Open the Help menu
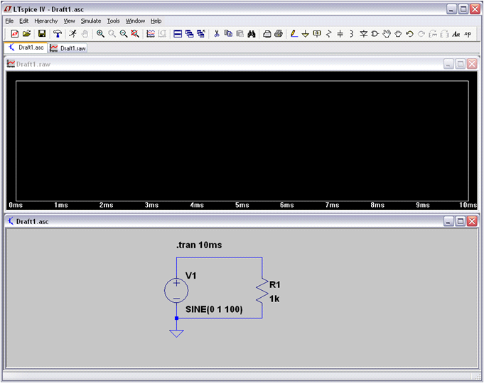Image resolution: width=484 pixels, height=383 pixels. pyautogui.click(x=156, y=21)
